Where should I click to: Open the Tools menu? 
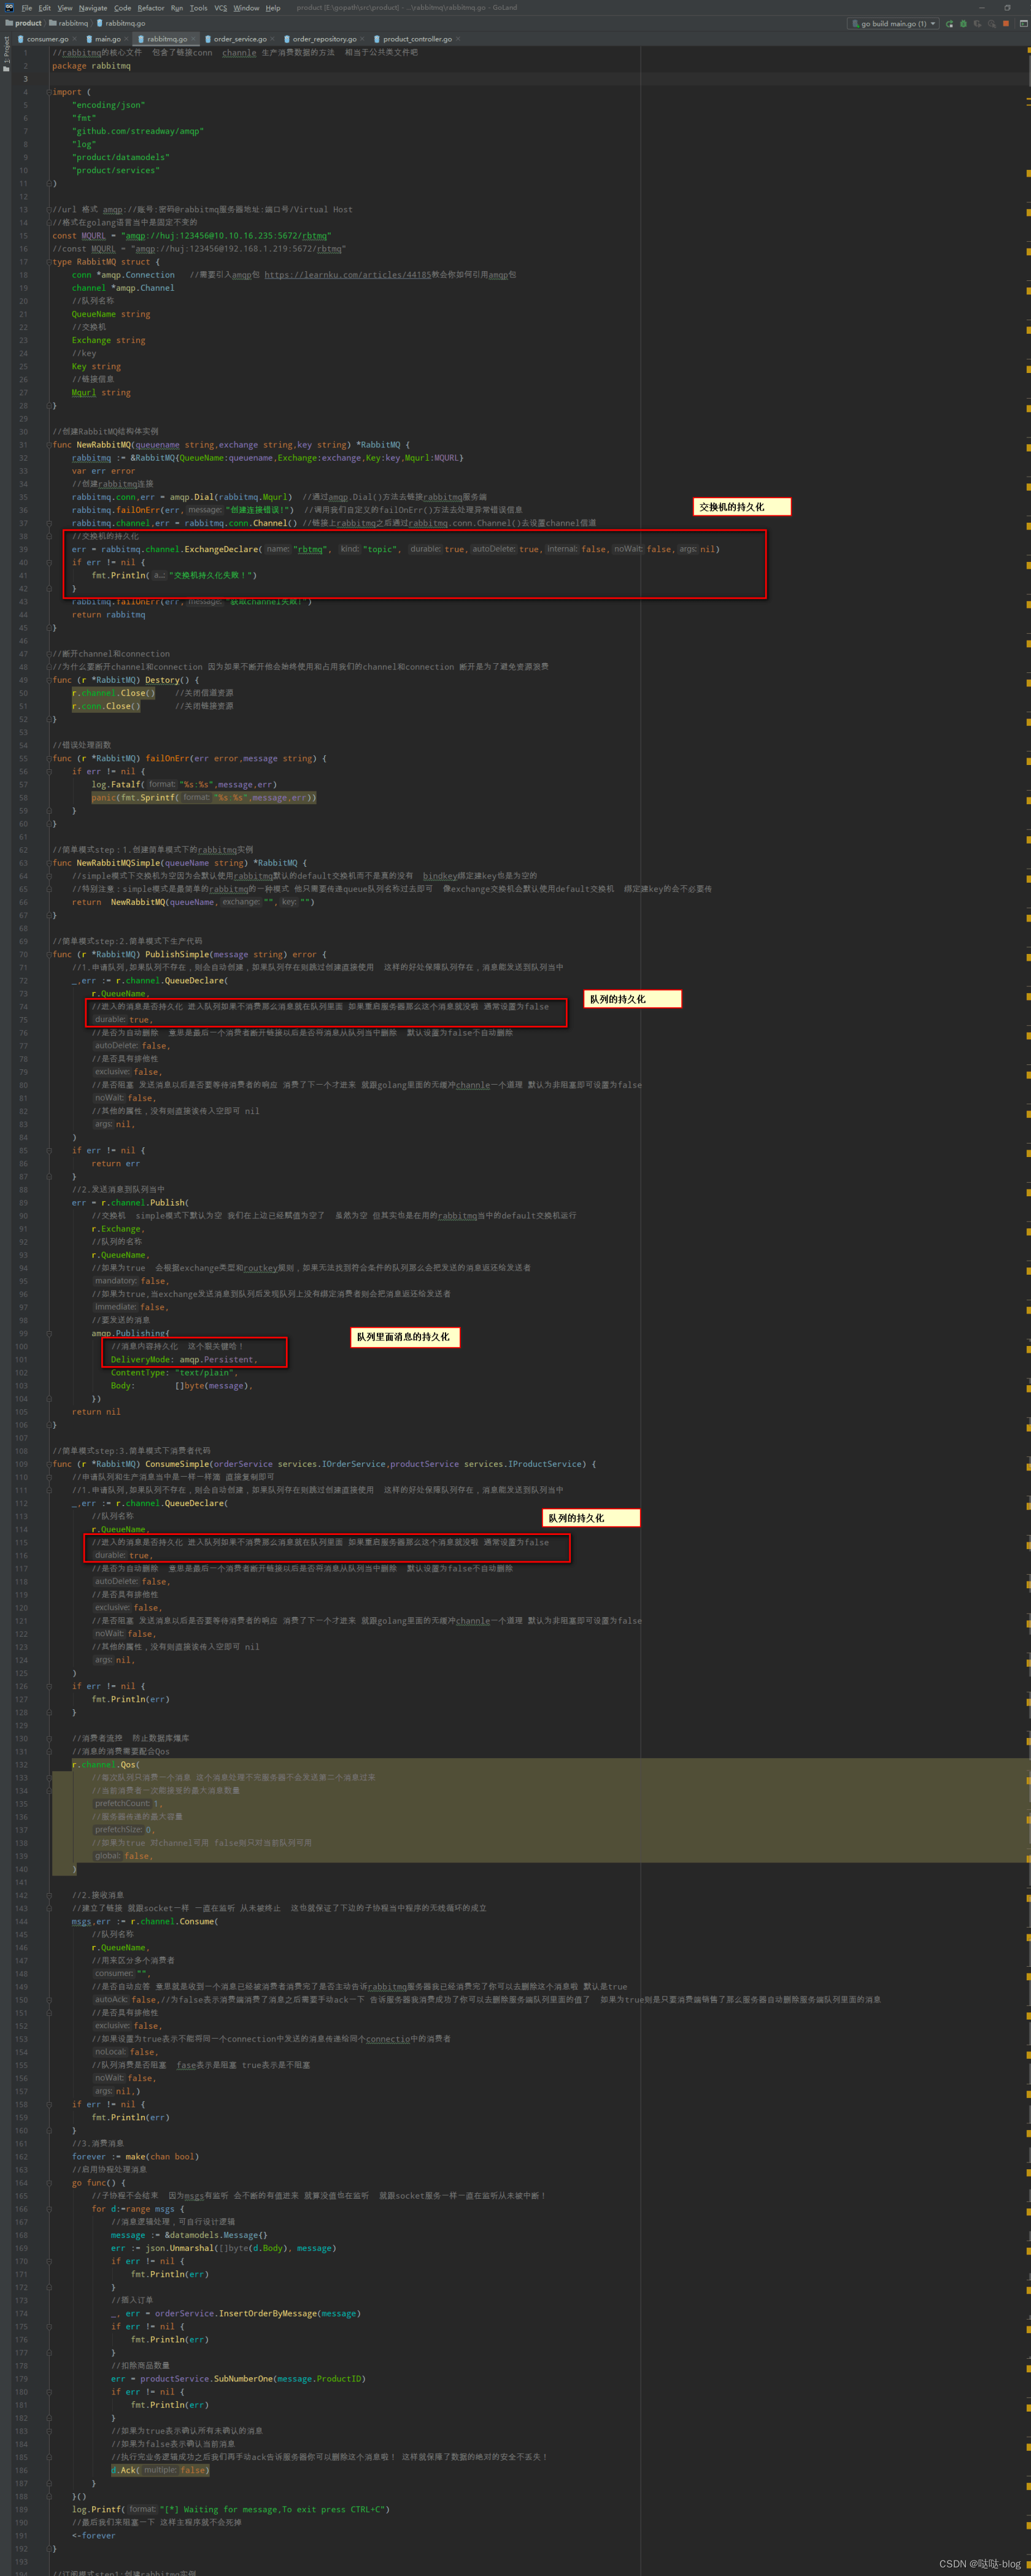click(199, 8)
